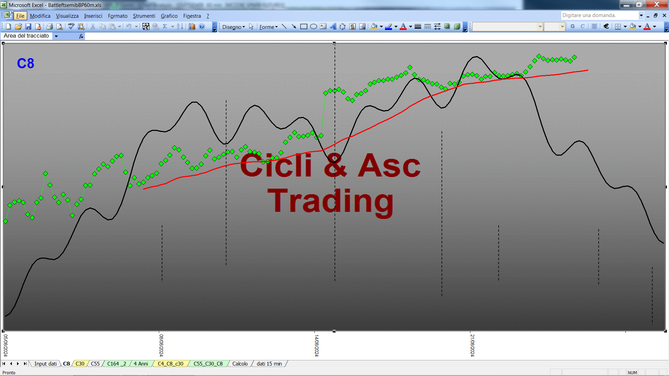Insert a diagram or organization chart
This screenshot has height=376, width=669.
tap(343, 27)
